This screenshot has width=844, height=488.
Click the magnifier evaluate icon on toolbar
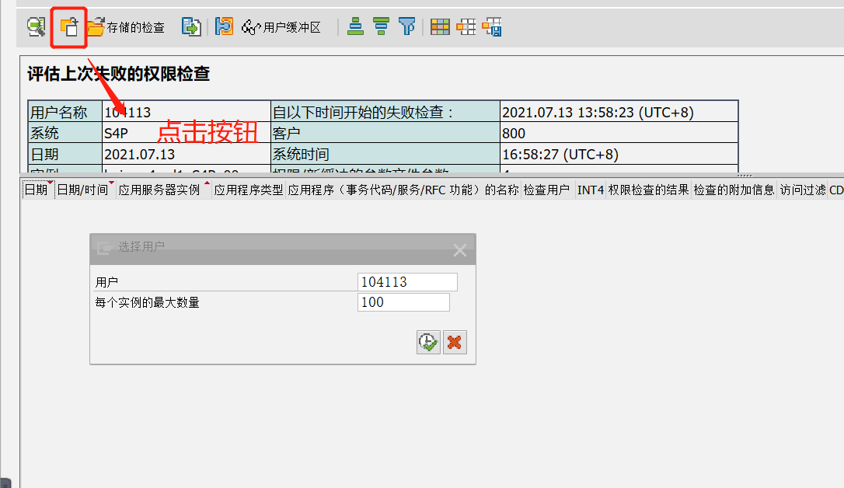[x=36, y=26]
